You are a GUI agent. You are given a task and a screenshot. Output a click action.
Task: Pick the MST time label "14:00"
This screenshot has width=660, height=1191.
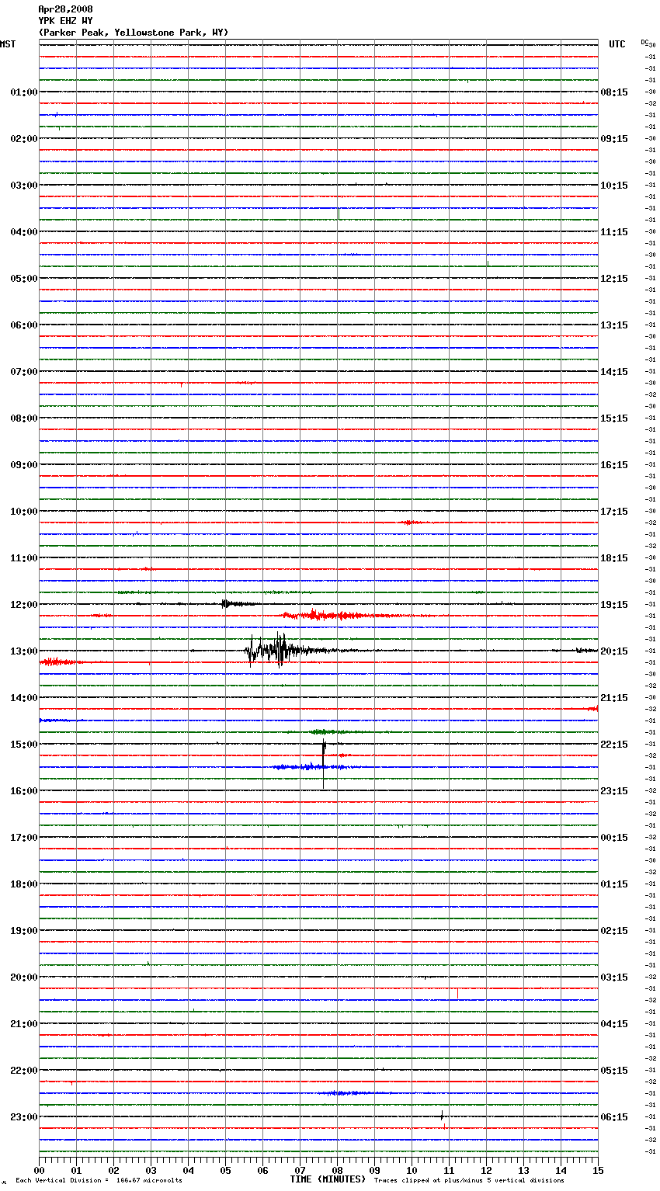coord(24,698)
